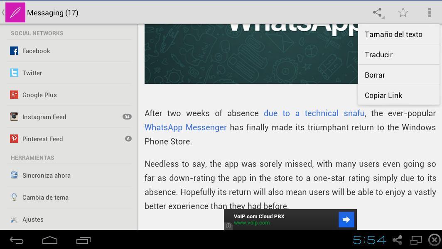Tap the Android home button

50,240
